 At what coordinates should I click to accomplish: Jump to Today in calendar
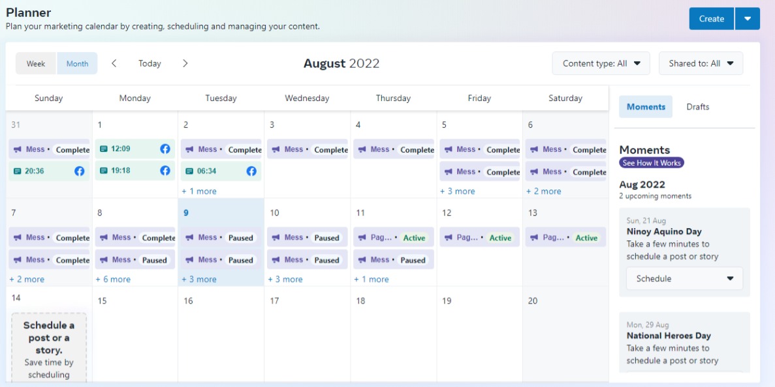(150, 63)
